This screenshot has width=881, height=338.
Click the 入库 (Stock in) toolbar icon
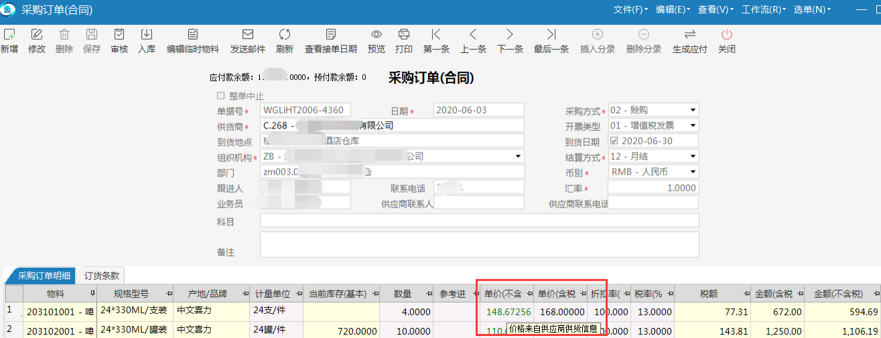[x=147, y=34]
